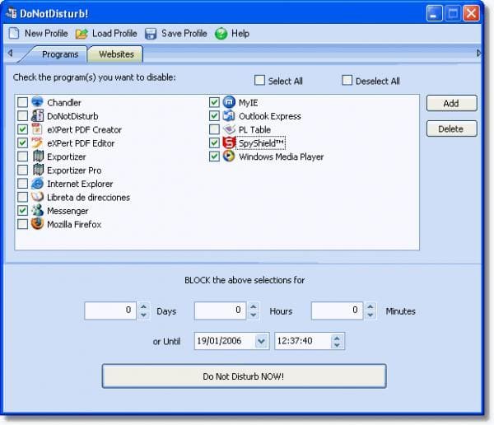Click the New Profile page icon

14,34
